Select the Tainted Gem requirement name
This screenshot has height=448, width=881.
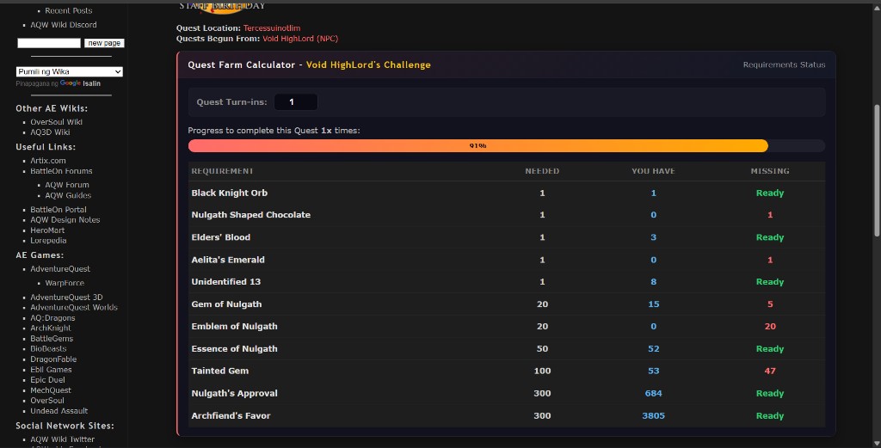(219, 371)
